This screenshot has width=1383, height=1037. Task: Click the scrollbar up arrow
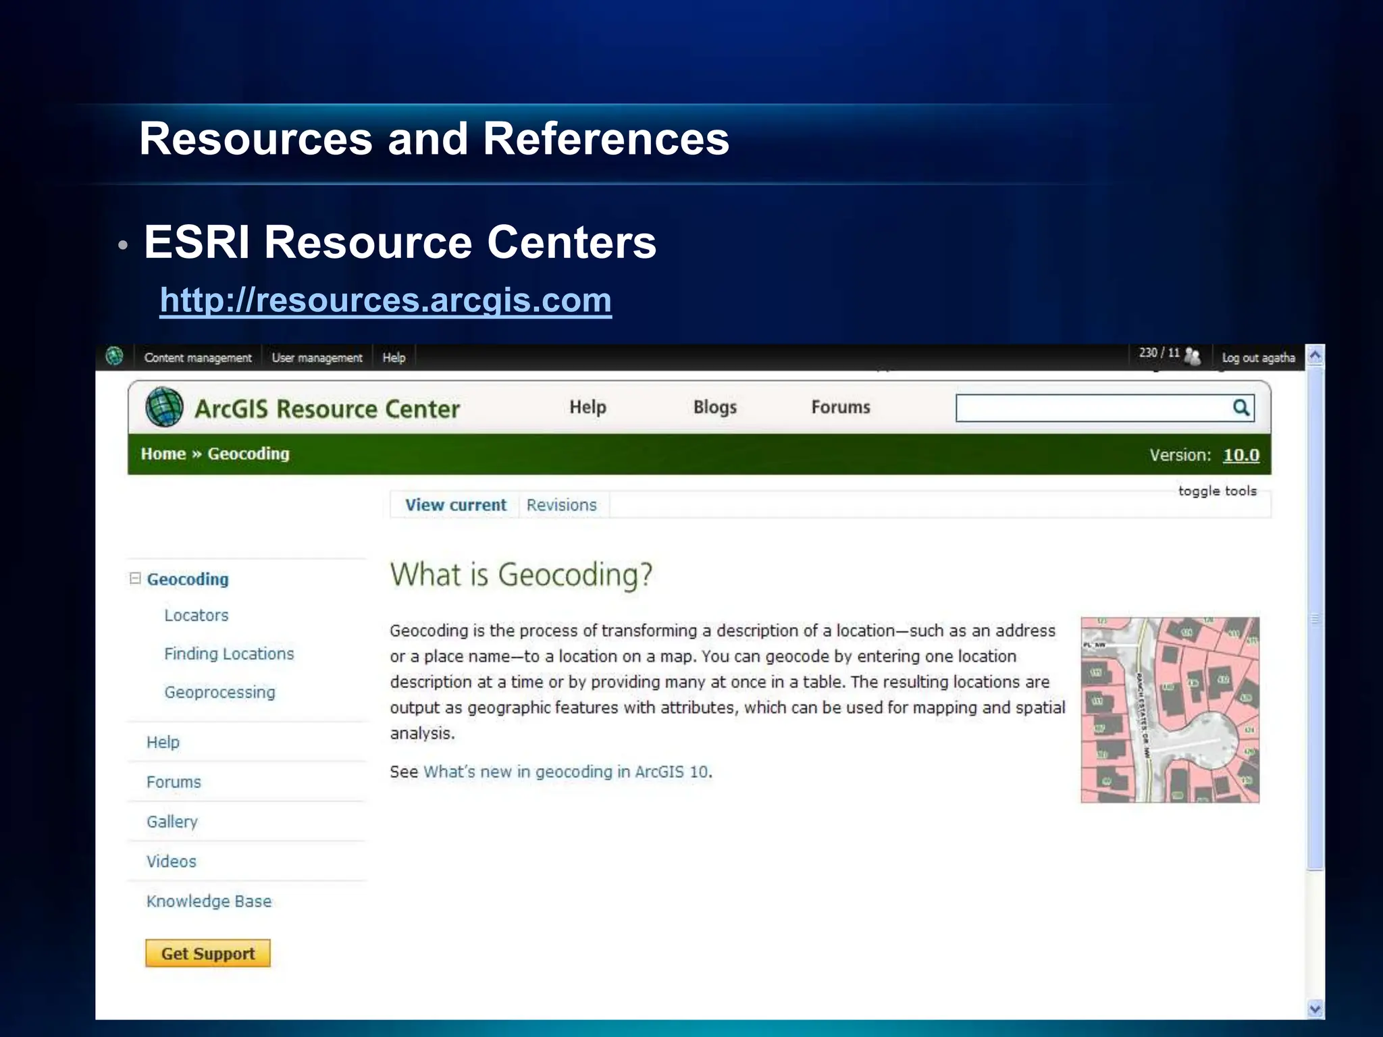pyautogui.click(x=1315, y=354)
